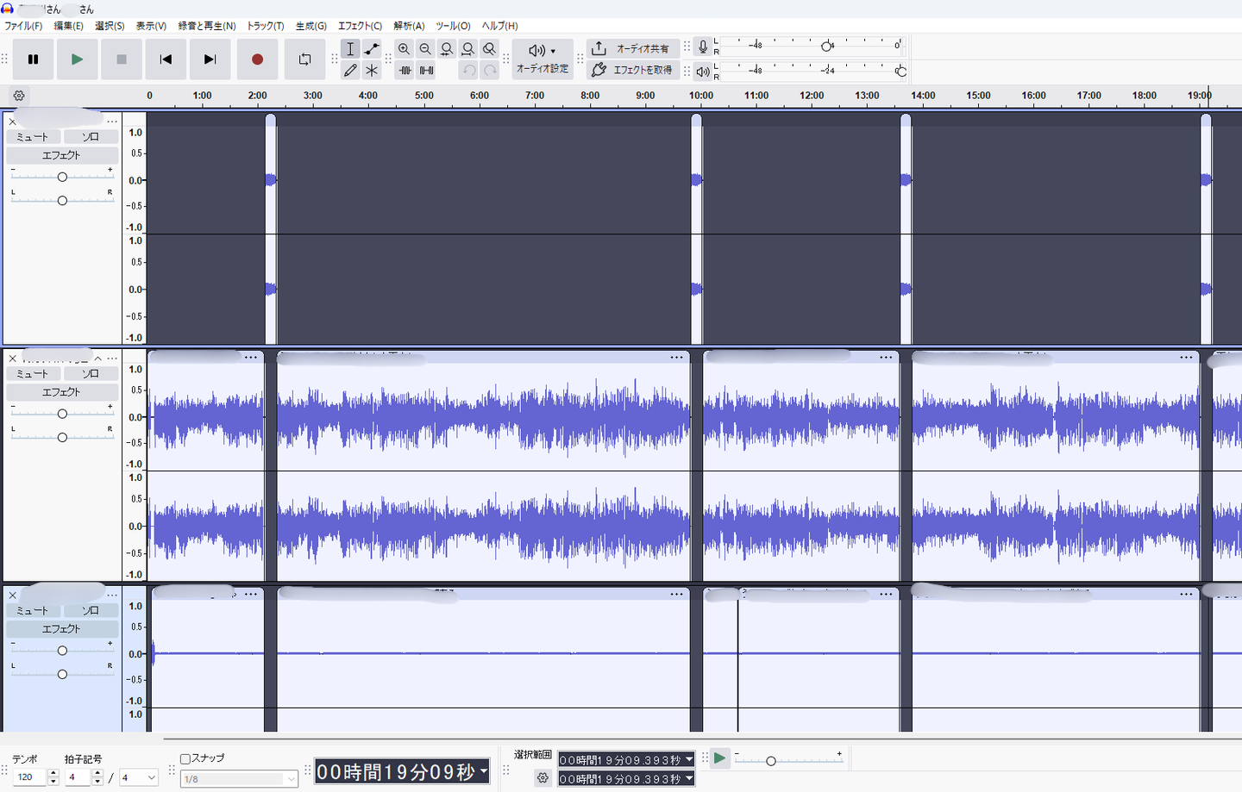
Task: Open ヘルプ(H) menu
Action: click(499, 26)
